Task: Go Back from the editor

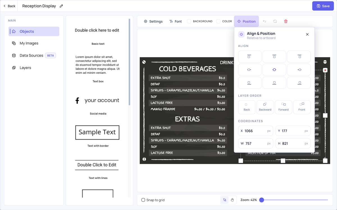Action: (10, 6)
